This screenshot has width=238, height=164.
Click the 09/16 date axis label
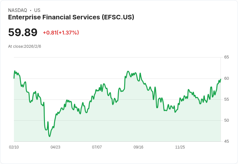(x=138, y=147)
